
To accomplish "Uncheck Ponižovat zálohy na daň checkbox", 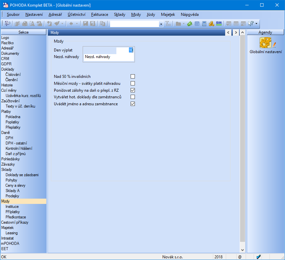I will coord(133,90).
